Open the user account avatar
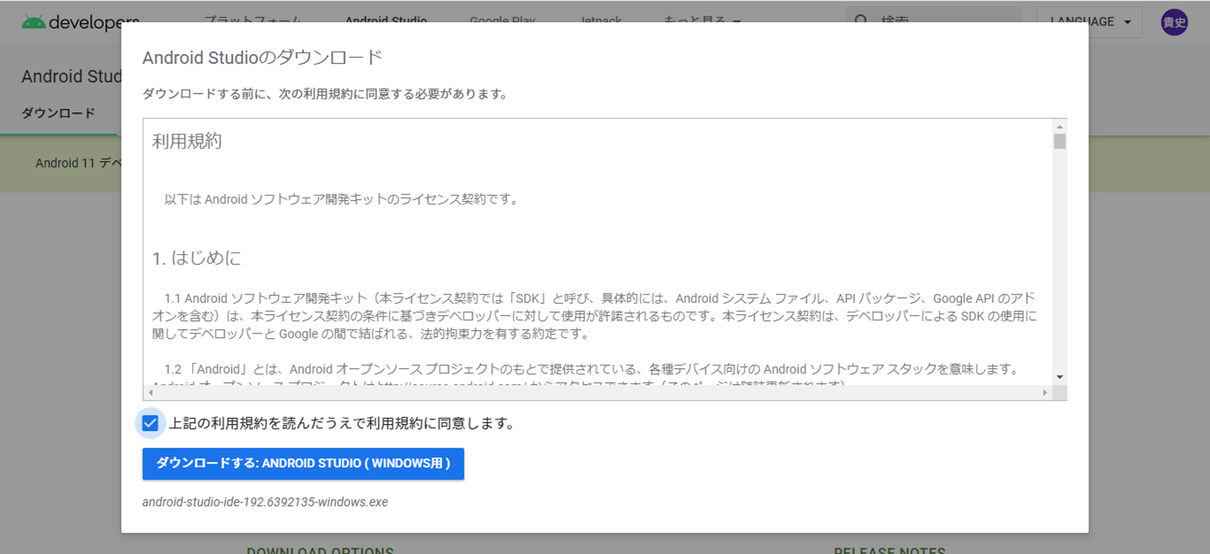1210x554 pixels. 1175,22
